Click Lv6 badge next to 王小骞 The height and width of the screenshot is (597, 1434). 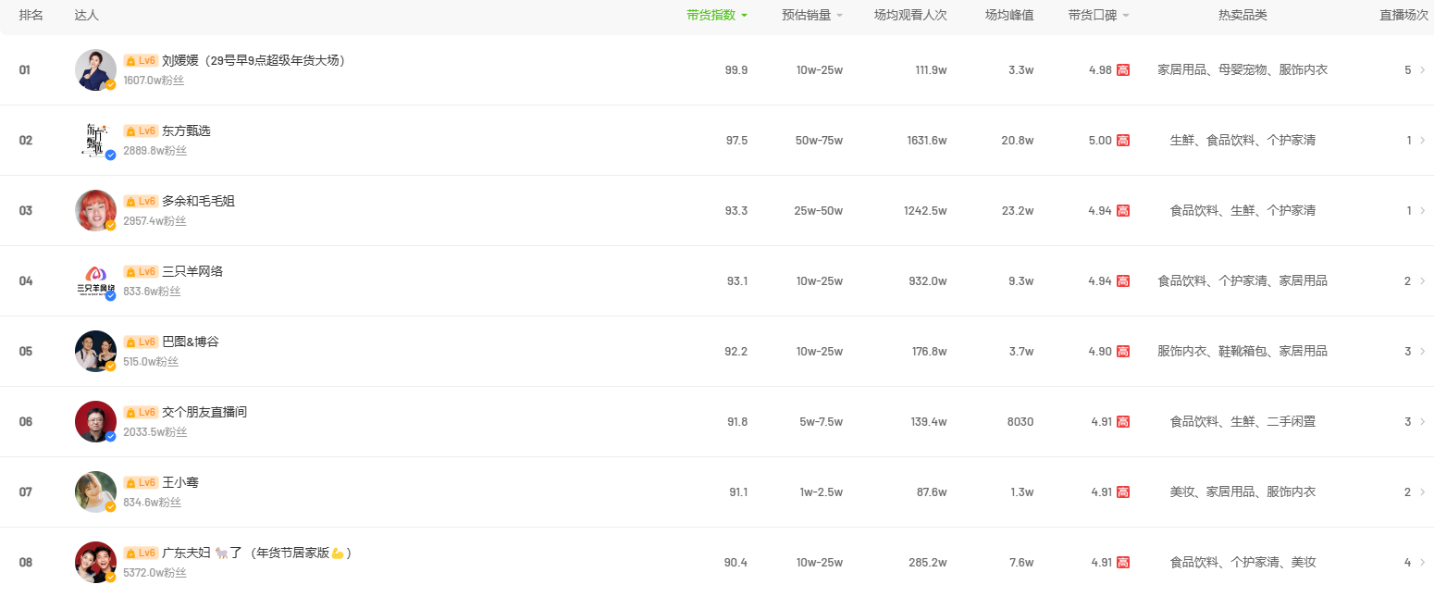(x=141, y=482)
